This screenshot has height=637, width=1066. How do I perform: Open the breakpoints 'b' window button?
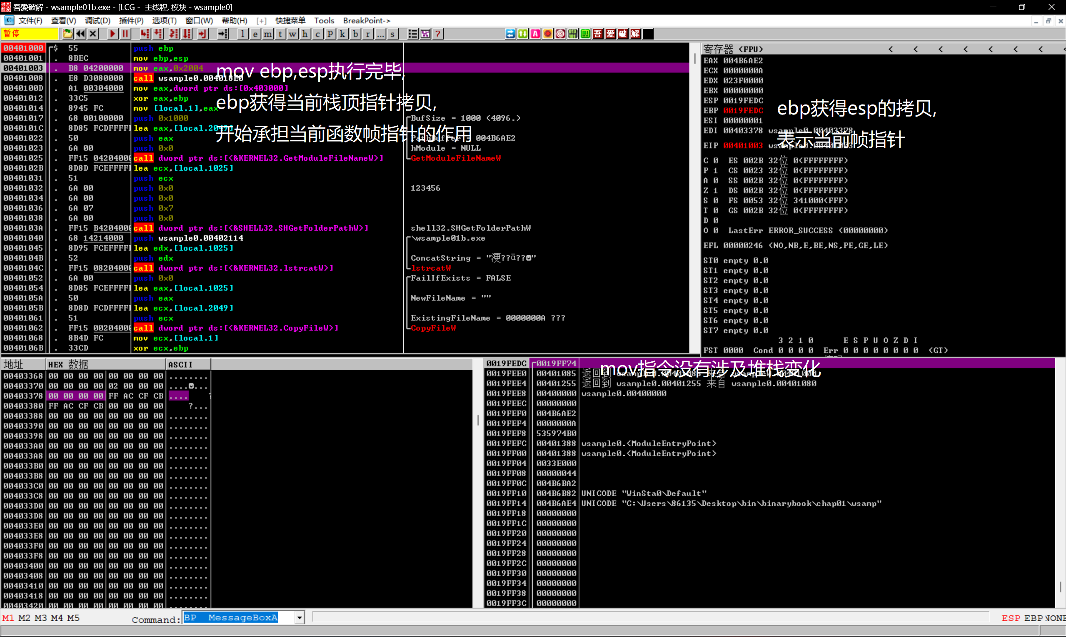(x=355, y=34)
